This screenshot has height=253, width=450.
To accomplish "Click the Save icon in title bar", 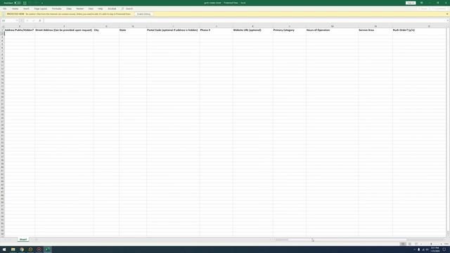I will (25, 3).
